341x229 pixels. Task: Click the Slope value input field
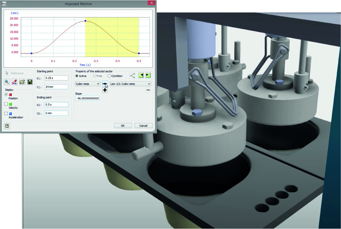tap(87, 98)
